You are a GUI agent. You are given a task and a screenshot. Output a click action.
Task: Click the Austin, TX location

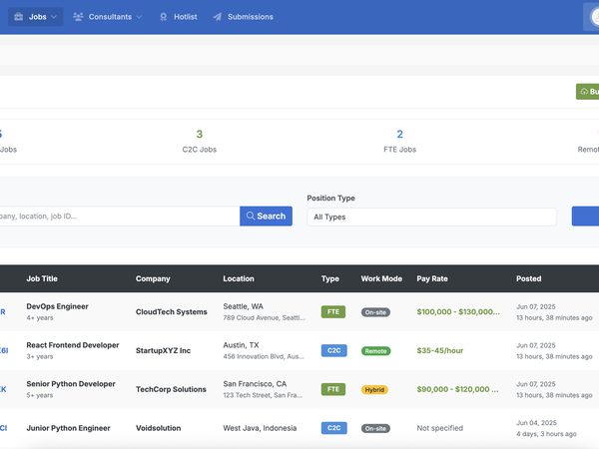tap(241, 345)
